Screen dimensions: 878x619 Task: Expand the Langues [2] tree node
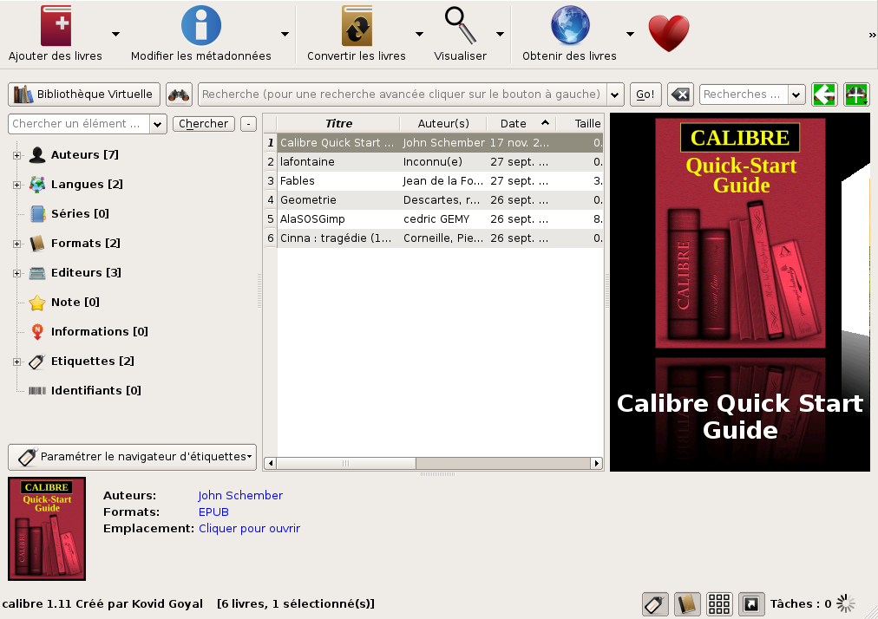coord(16,185)
